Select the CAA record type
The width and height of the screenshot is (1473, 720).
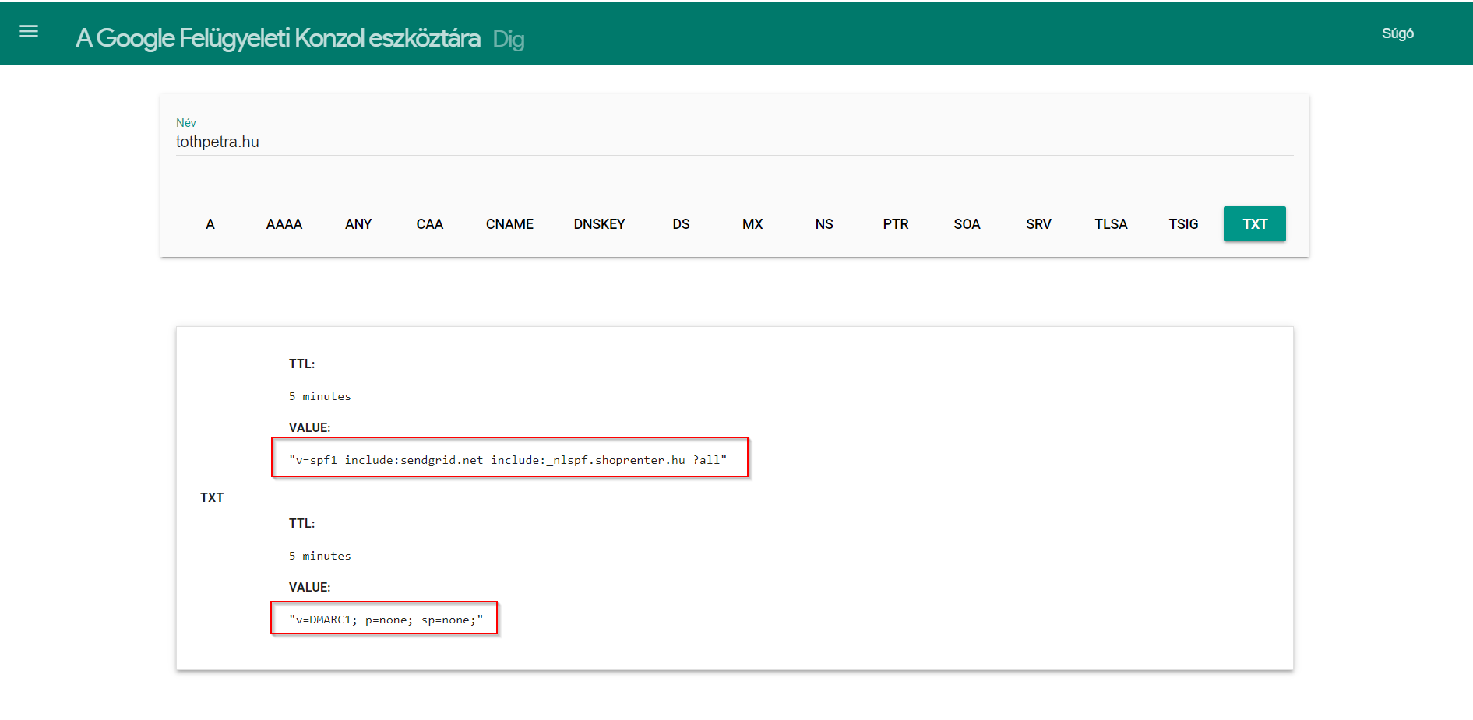pos(430,224)
